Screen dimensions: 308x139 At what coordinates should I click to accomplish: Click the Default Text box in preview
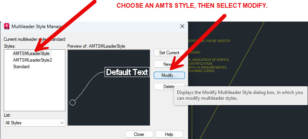(x=127, y=72)
